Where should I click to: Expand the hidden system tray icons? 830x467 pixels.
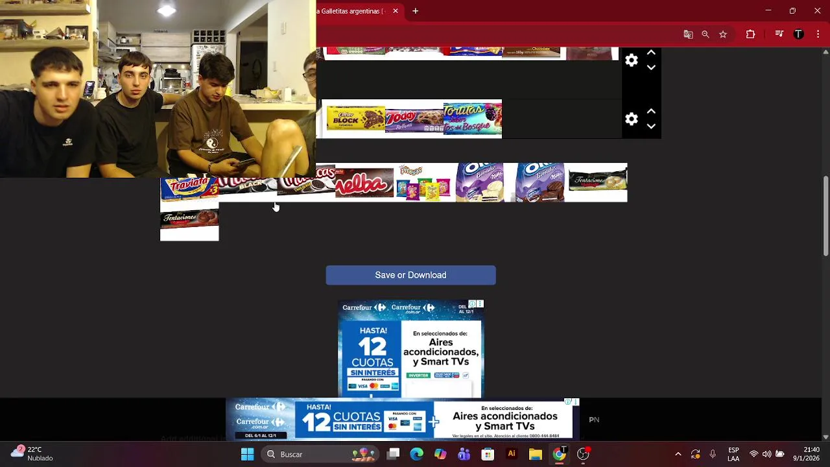[x=678, y=455]
